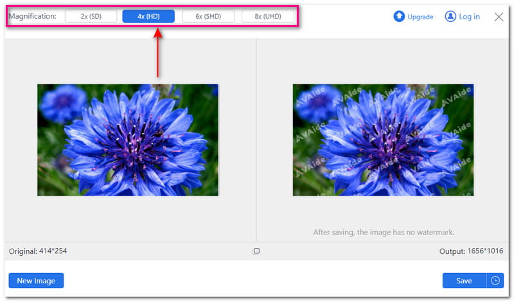514x302 pixels.
Task: Select 4x (HD) magnification
Action: point(148,16)
